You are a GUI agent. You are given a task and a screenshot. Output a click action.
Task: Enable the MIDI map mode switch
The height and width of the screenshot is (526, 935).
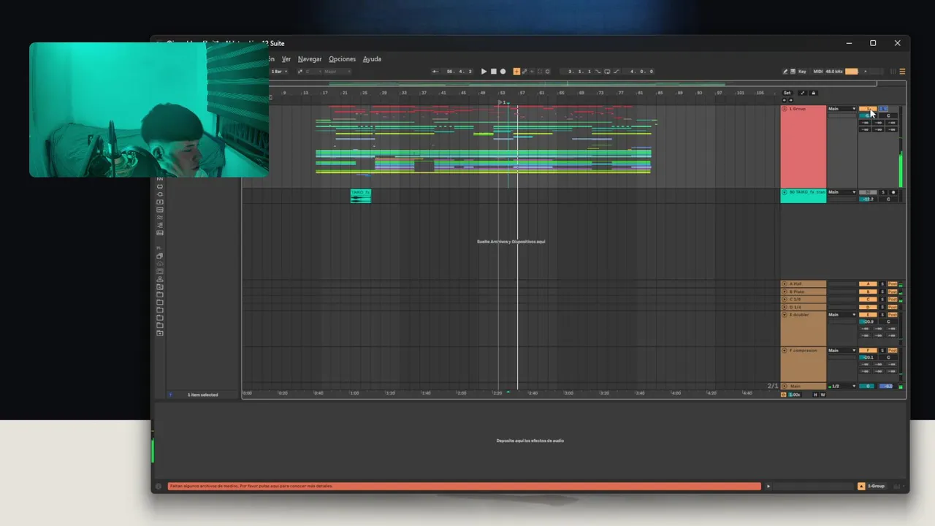[818, 72]
